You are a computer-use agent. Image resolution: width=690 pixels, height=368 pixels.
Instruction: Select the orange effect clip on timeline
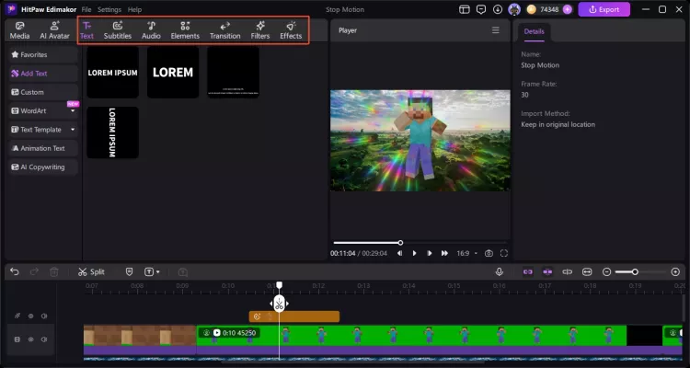coord(294,316)
